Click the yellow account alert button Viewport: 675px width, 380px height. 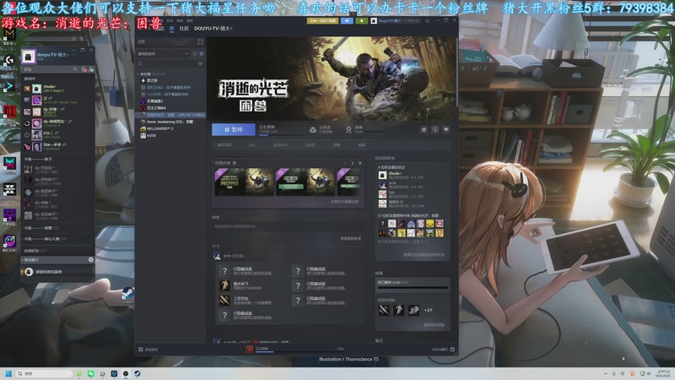pyautogui.click(x=322, y=20)
